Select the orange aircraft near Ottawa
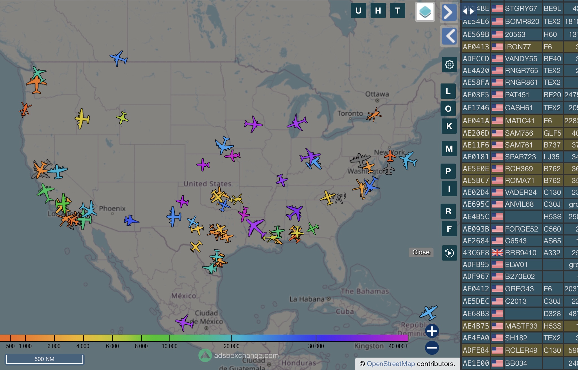 374,114
